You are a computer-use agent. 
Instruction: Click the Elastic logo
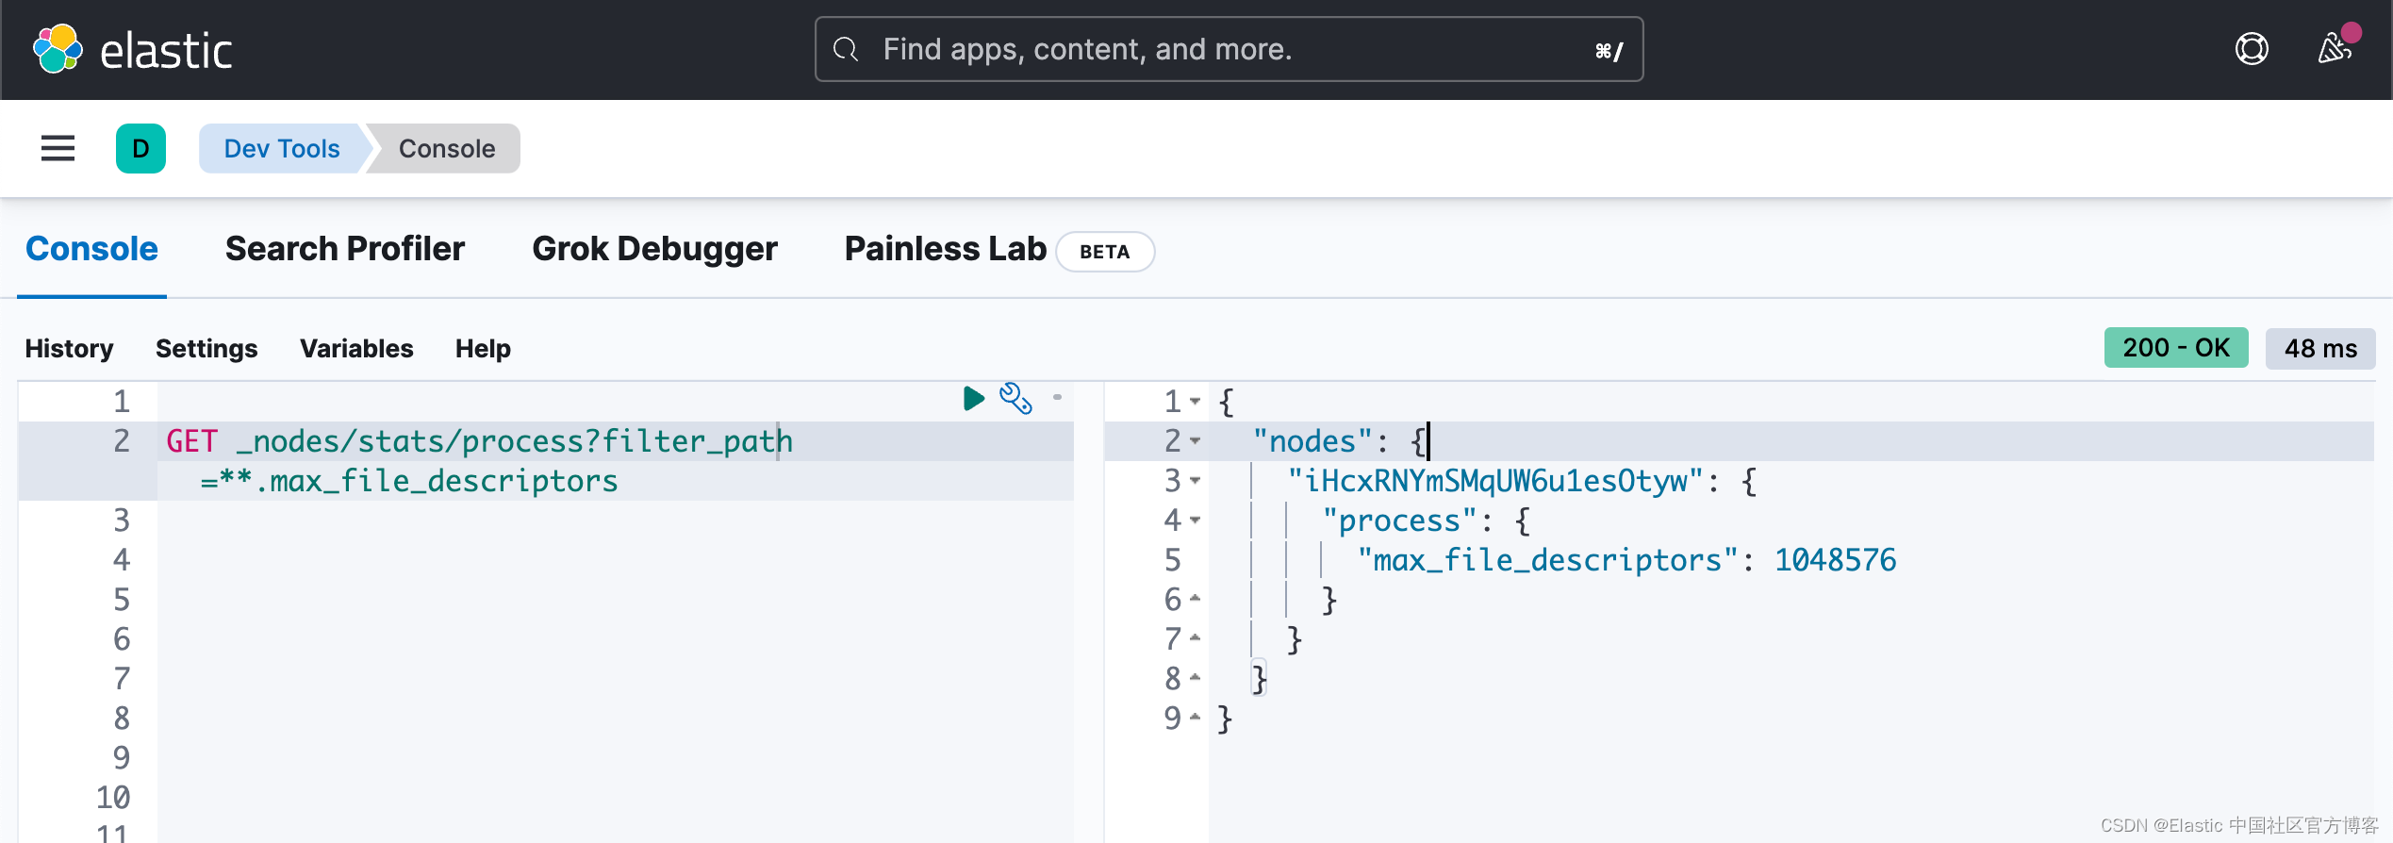[x=132, y=49]
